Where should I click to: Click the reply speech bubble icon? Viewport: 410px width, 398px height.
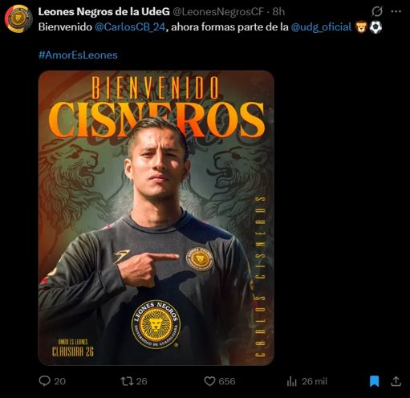coord(45,381)
